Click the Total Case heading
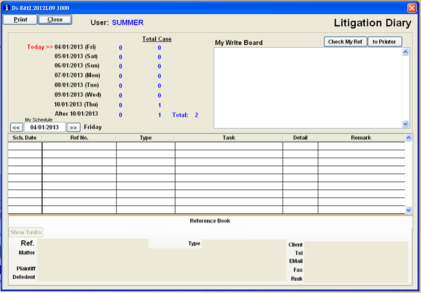Viewport: 421px width, 293px height. click(157, 39)
